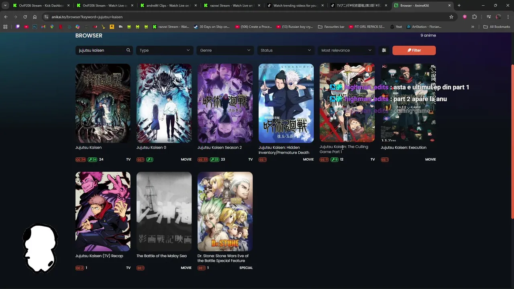The image size is (514, 289).
Task: Click the 'Dr. Stone' poster thumbnail
Action: pos(225,212)
